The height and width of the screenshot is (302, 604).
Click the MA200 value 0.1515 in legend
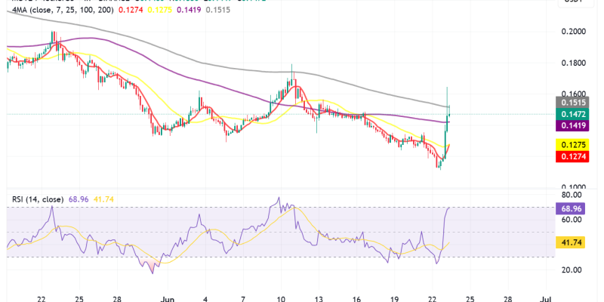tap(217, 11)
